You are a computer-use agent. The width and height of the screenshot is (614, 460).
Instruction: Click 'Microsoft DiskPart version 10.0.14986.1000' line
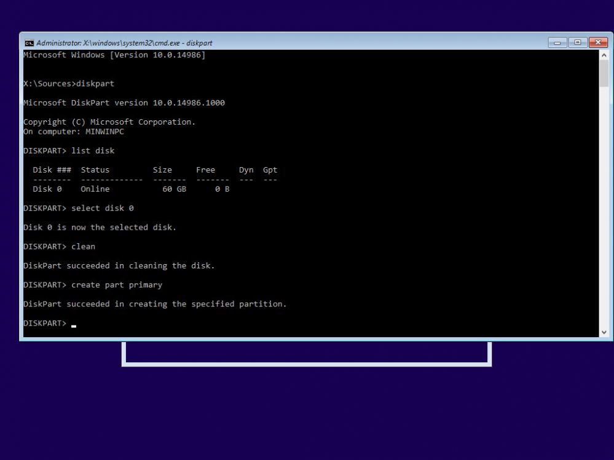(124, 103)
